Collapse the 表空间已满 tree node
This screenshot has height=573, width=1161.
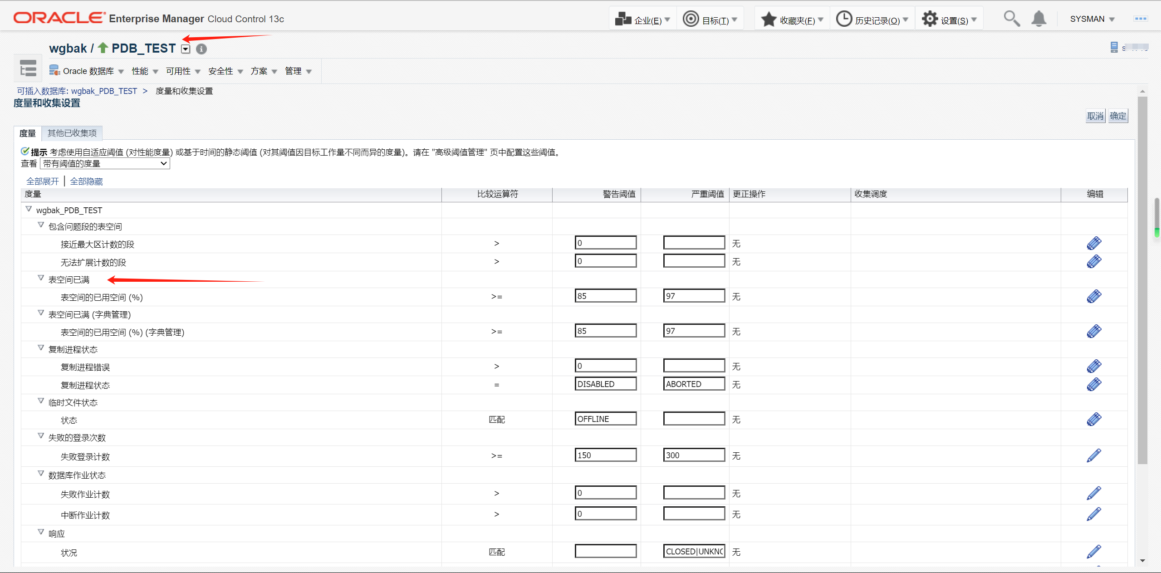coord(41,278)
